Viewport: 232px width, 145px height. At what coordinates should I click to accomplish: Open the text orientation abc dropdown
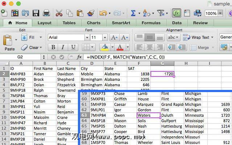pos(173,37)
